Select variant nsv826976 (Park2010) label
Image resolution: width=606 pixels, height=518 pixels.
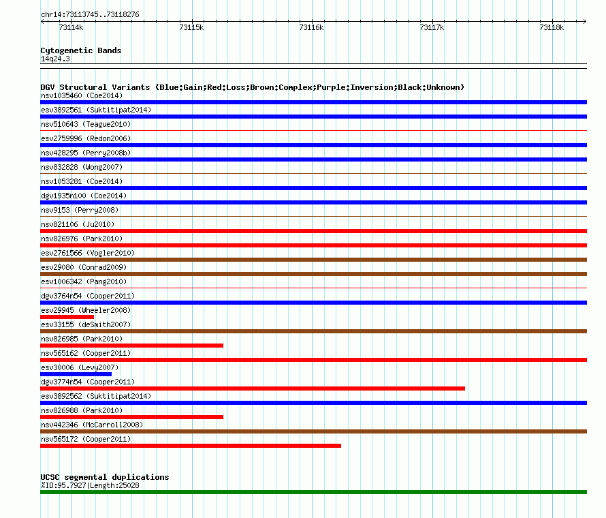click(82, 239)
